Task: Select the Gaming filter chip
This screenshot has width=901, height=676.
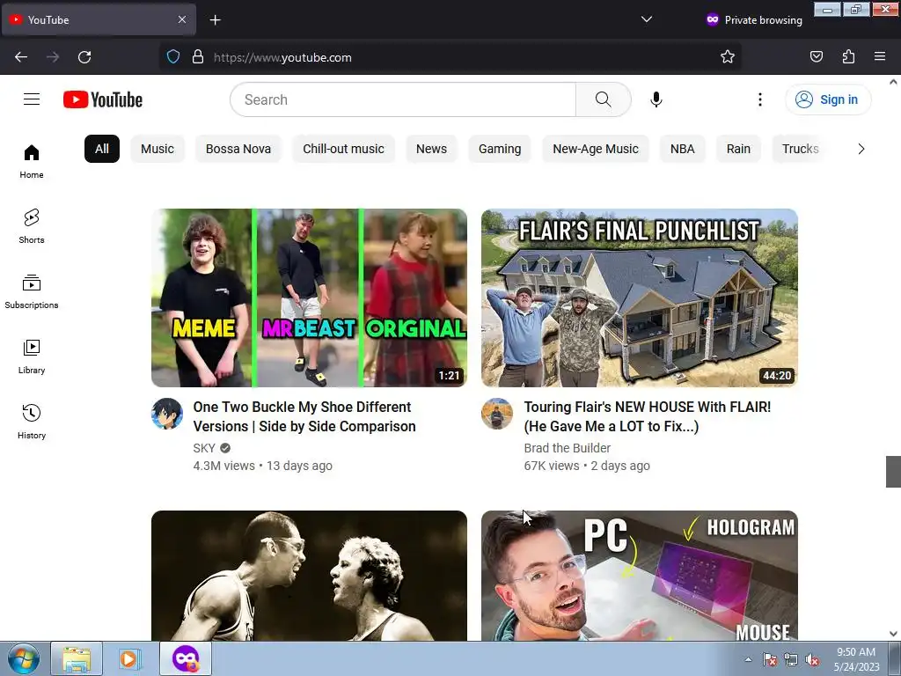Action: coord(500,149)
